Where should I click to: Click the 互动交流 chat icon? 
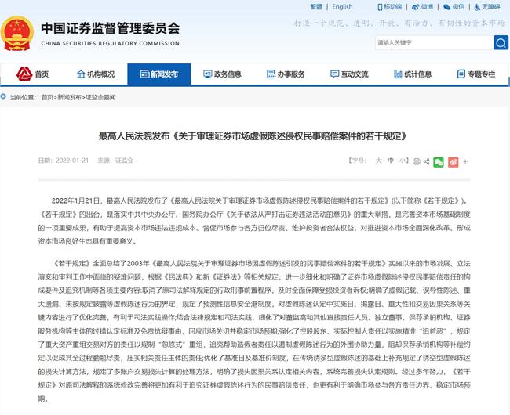(334, 74)
